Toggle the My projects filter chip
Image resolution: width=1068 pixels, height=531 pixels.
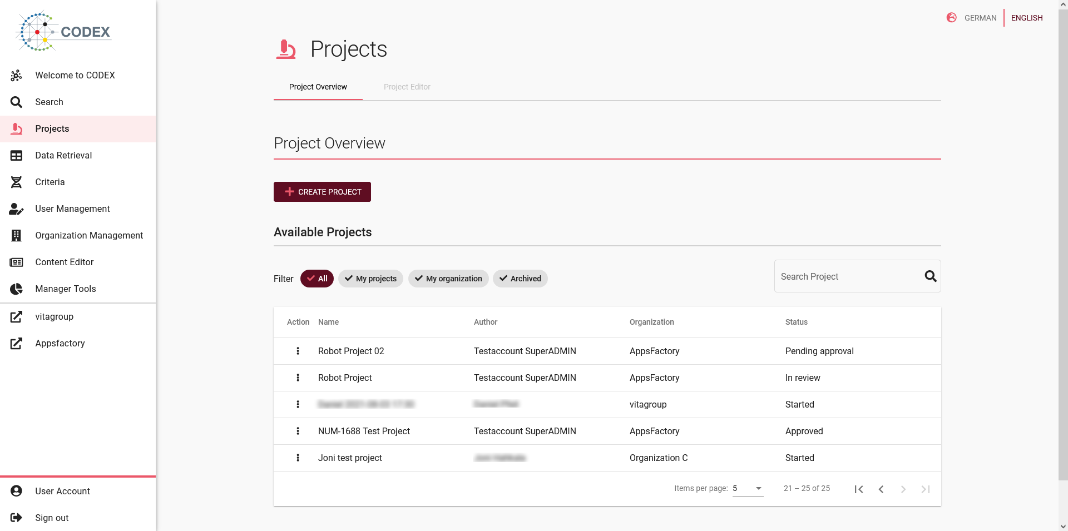370,279
